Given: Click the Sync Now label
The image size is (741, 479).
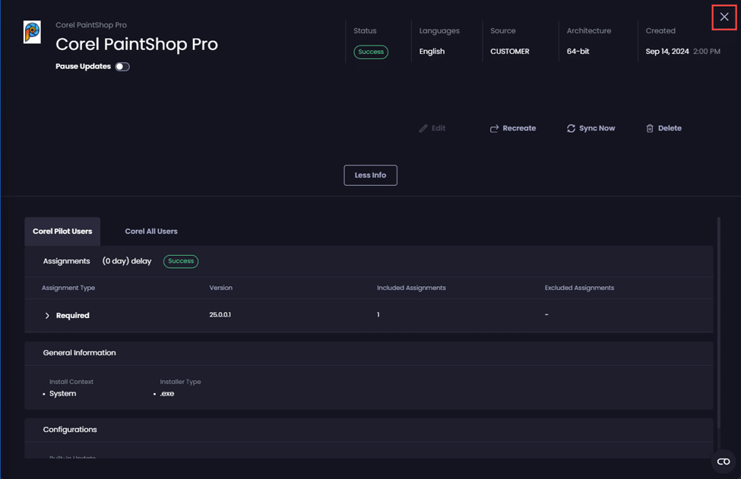Looking at the screenshot, I should [x=597, y=128].
